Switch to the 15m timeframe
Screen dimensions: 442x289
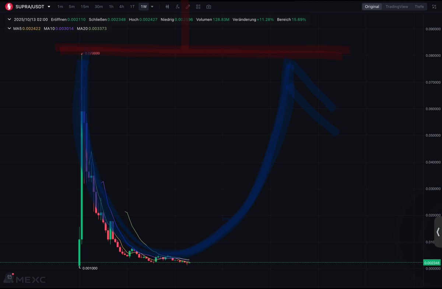tap(85, 7)
